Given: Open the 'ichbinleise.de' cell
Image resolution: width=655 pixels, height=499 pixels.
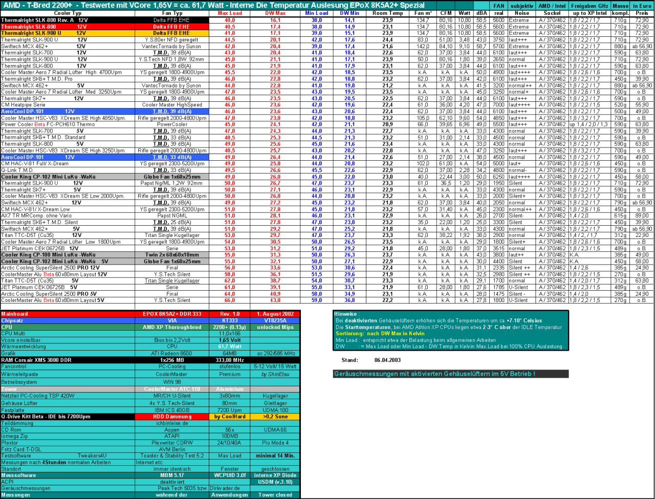Looking at the screenshot, I should click(x=171, y=423).
